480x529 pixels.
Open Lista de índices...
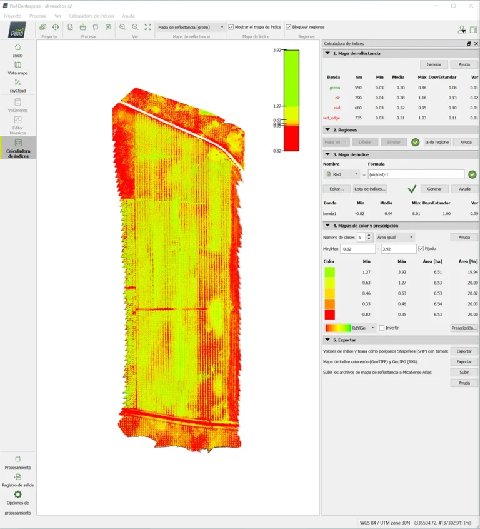(x=370, y=189)
